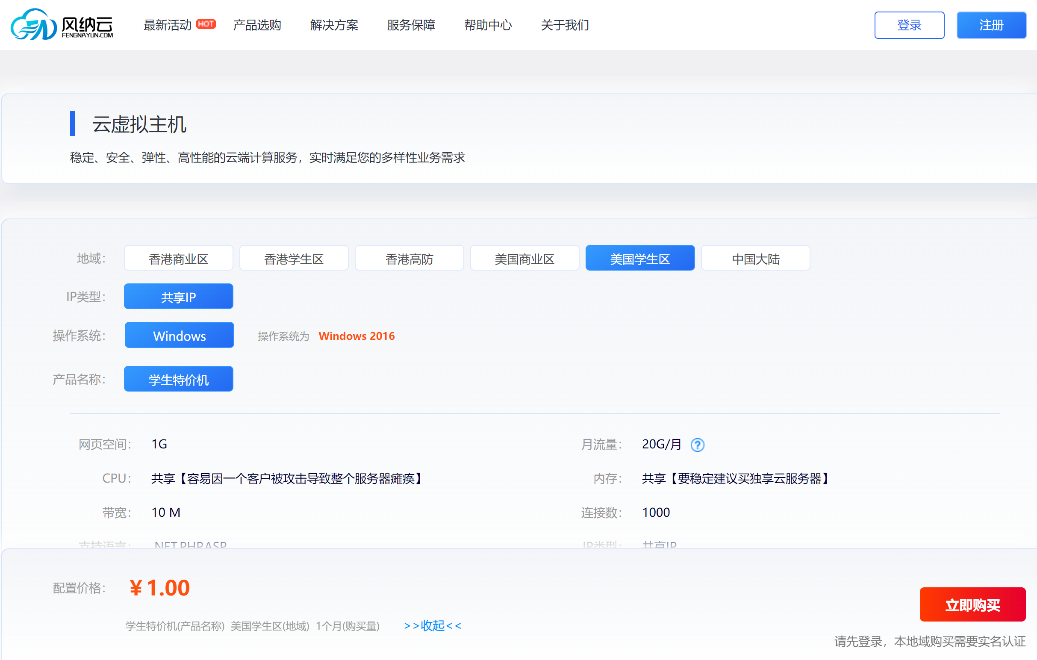Choose the 香港高防 region option
Viewport: 1037px width, 660px height.
click(x=409, y=258)
